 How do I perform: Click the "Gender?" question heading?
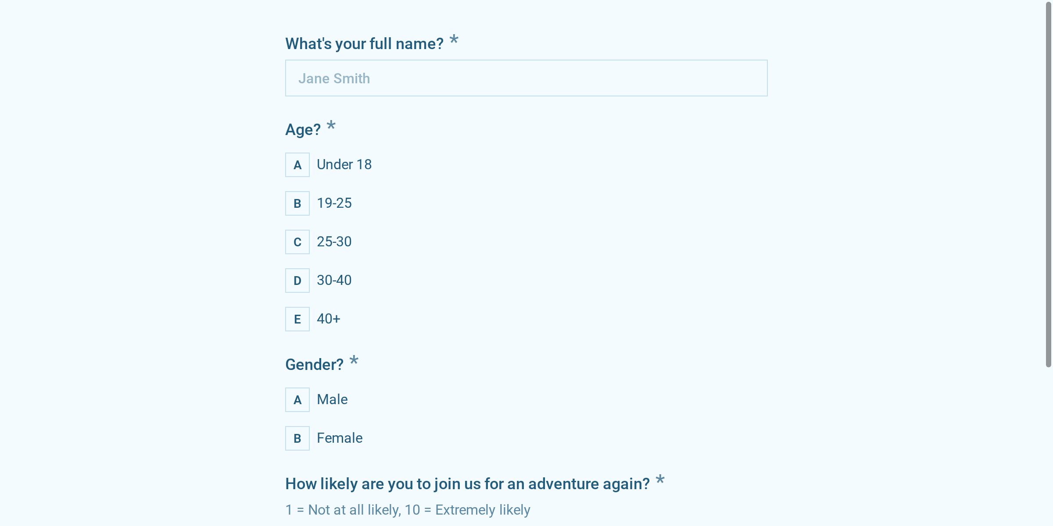click(315, 364)
